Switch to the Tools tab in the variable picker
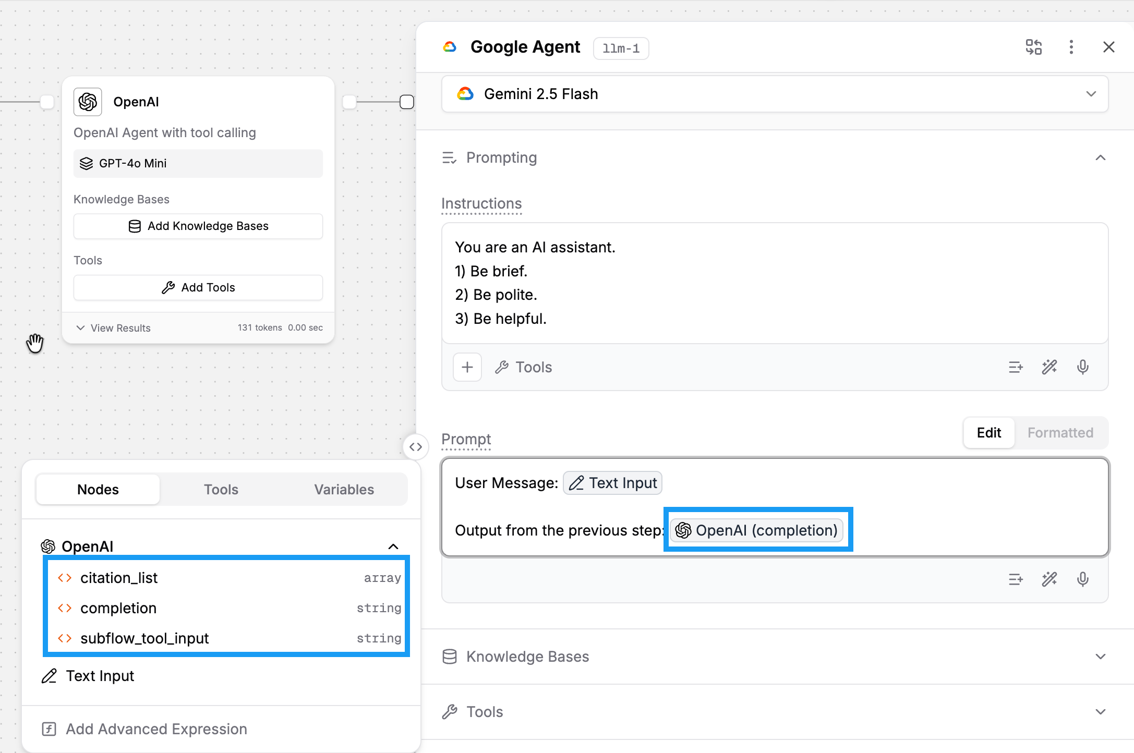1134x753 pixels. [x=221, y=490]
